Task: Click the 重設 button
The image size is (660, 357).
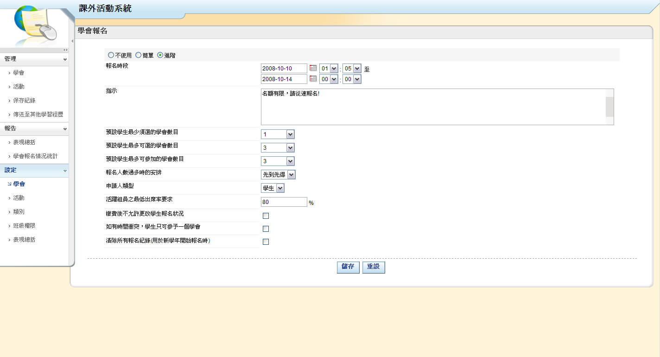Action: pyautogui.click(x=374, y=267)
